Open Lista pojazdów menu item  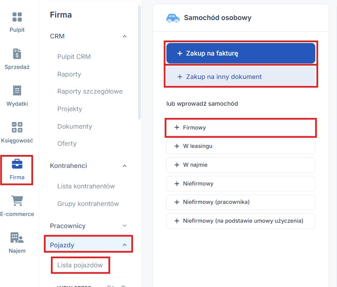tap(80, 265)
